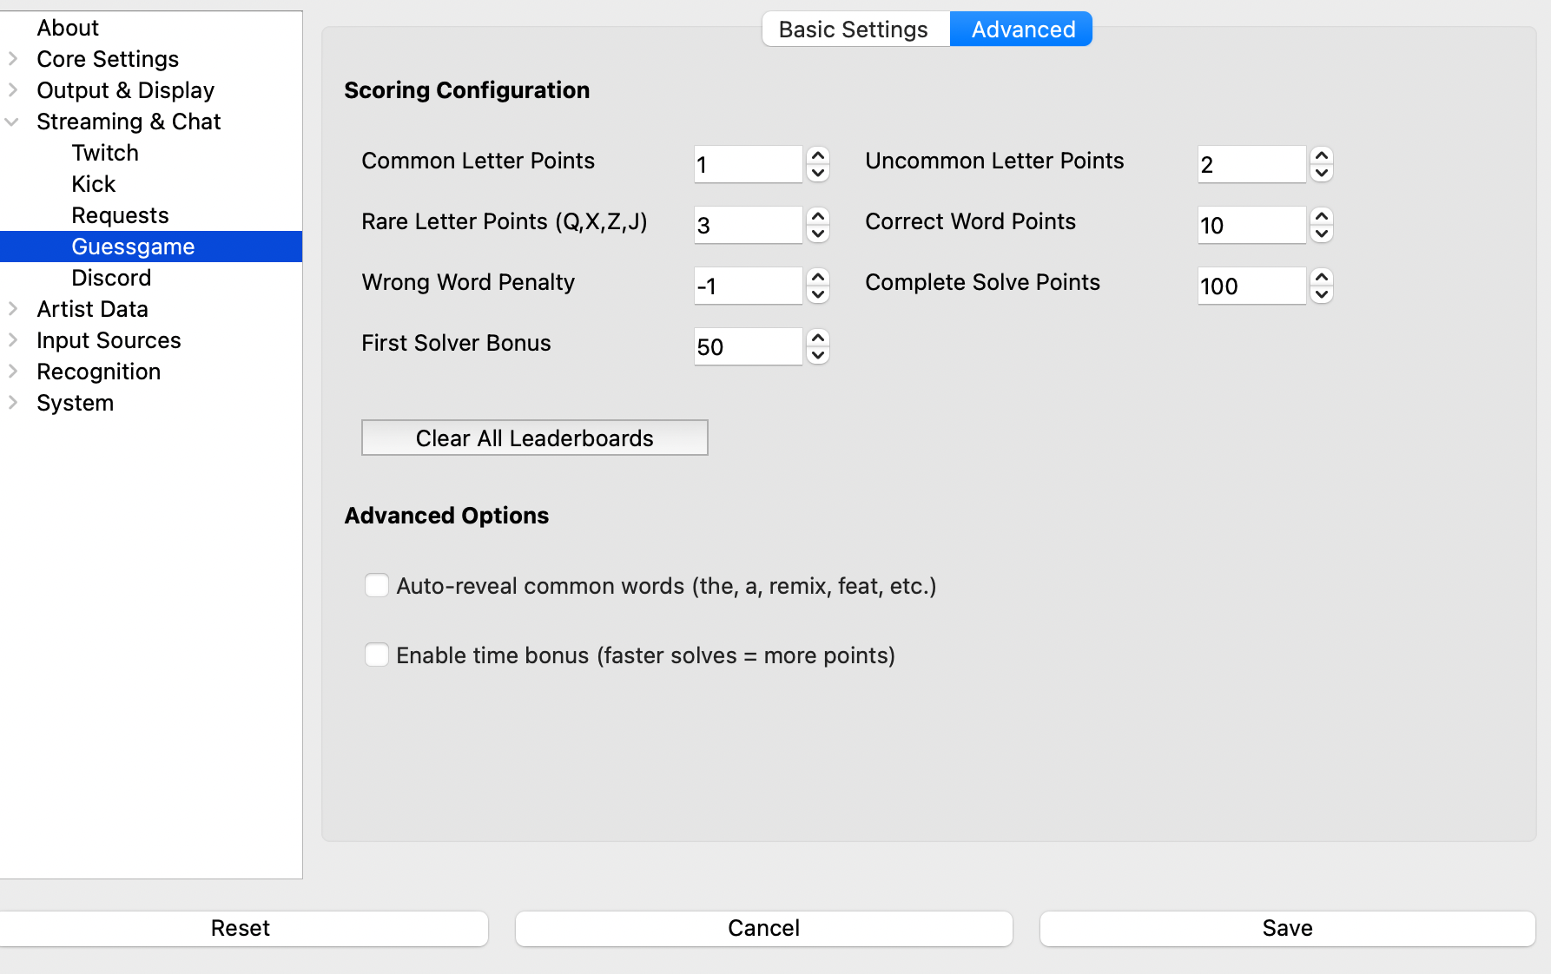Collapse the Streaming & Chat section
Viewport: 1551px width, 974px height.
pos(13,122)
